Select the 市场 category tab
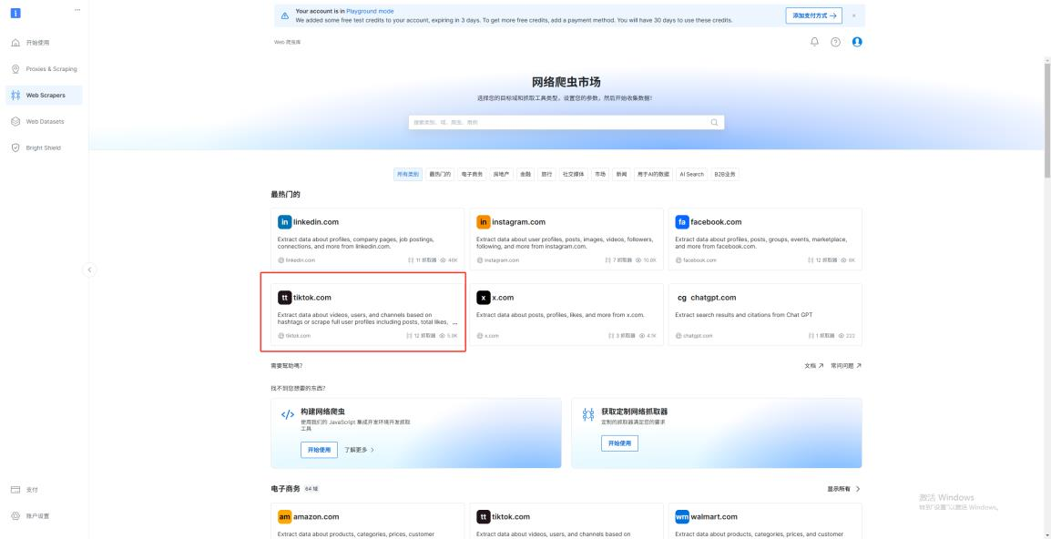This screenshot has height=539, width=1051. [600, 174]
